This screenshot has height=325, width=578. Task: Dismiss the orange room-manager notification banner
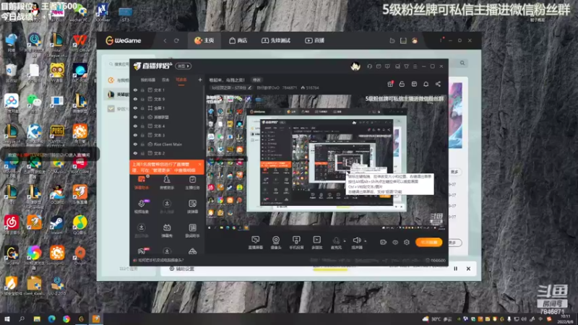coord(200,165)
